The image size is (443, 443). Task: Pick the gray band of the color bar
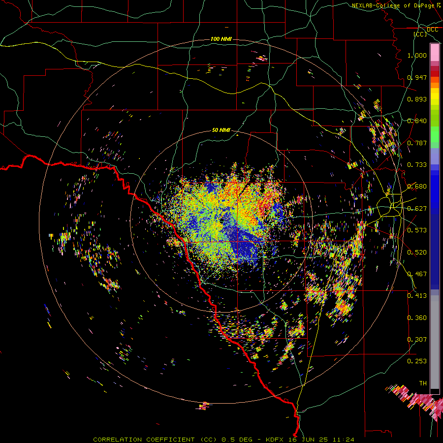(435, 342)
